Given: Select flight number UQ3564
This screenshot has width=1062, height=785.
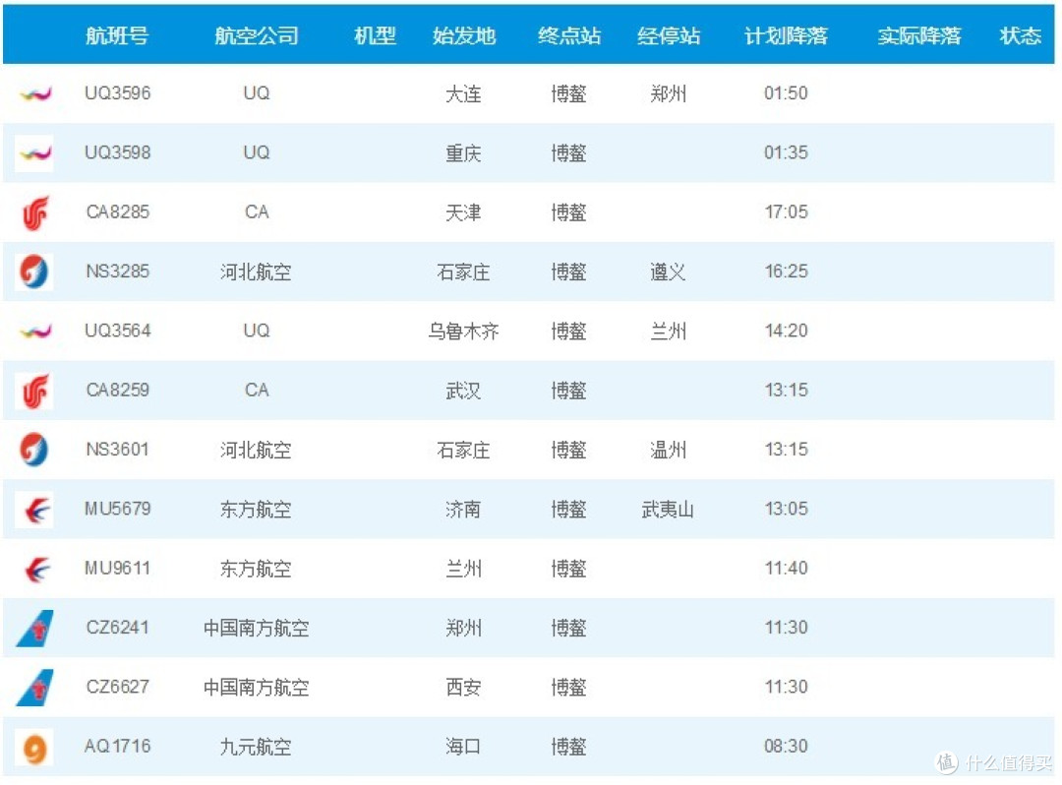Looking at the screenshot, I should pyautogui.click(x=117, y=332).
